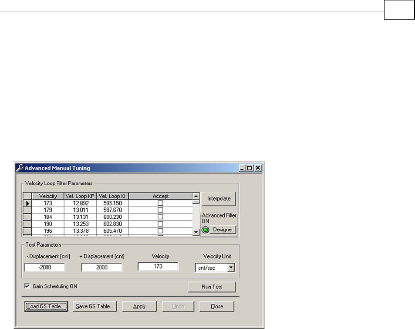The height and width of the screenshot is (329, 415).
Task: Close the window with the X button
Action: click(x=258, y=168)
